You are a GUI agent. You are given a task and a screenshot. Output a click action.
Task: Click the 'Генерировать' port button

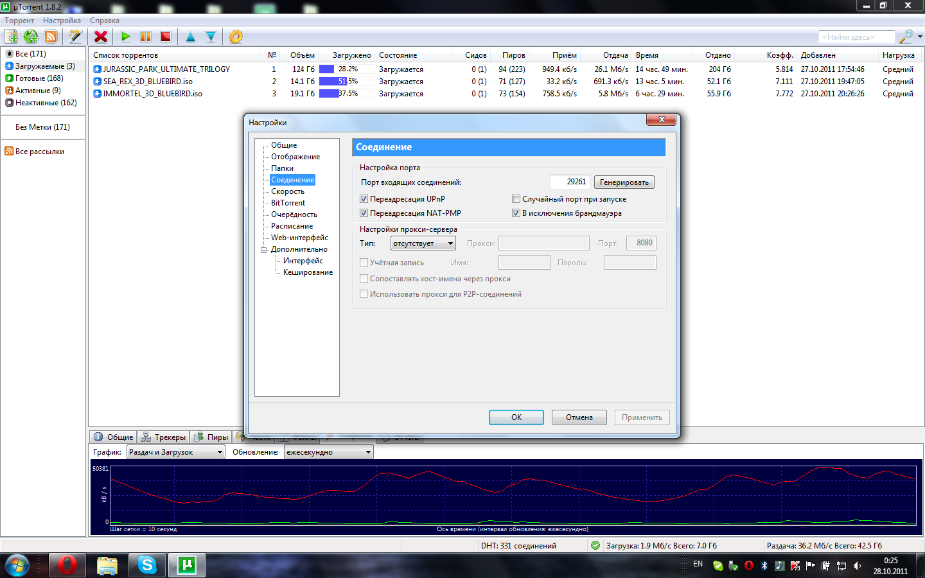point(624,182)
